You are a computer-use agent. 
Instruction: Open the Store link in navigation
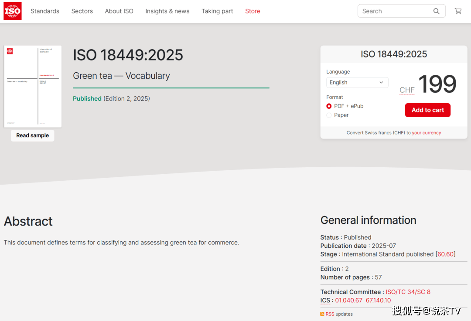(253, 11)
